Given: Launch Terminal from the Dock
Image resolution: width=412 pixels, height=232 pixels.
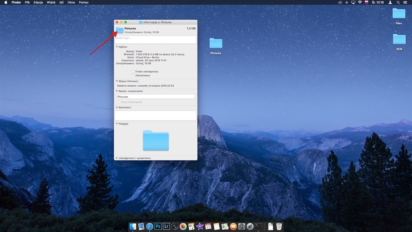Looking at the screenshot, I should point(258,226).
